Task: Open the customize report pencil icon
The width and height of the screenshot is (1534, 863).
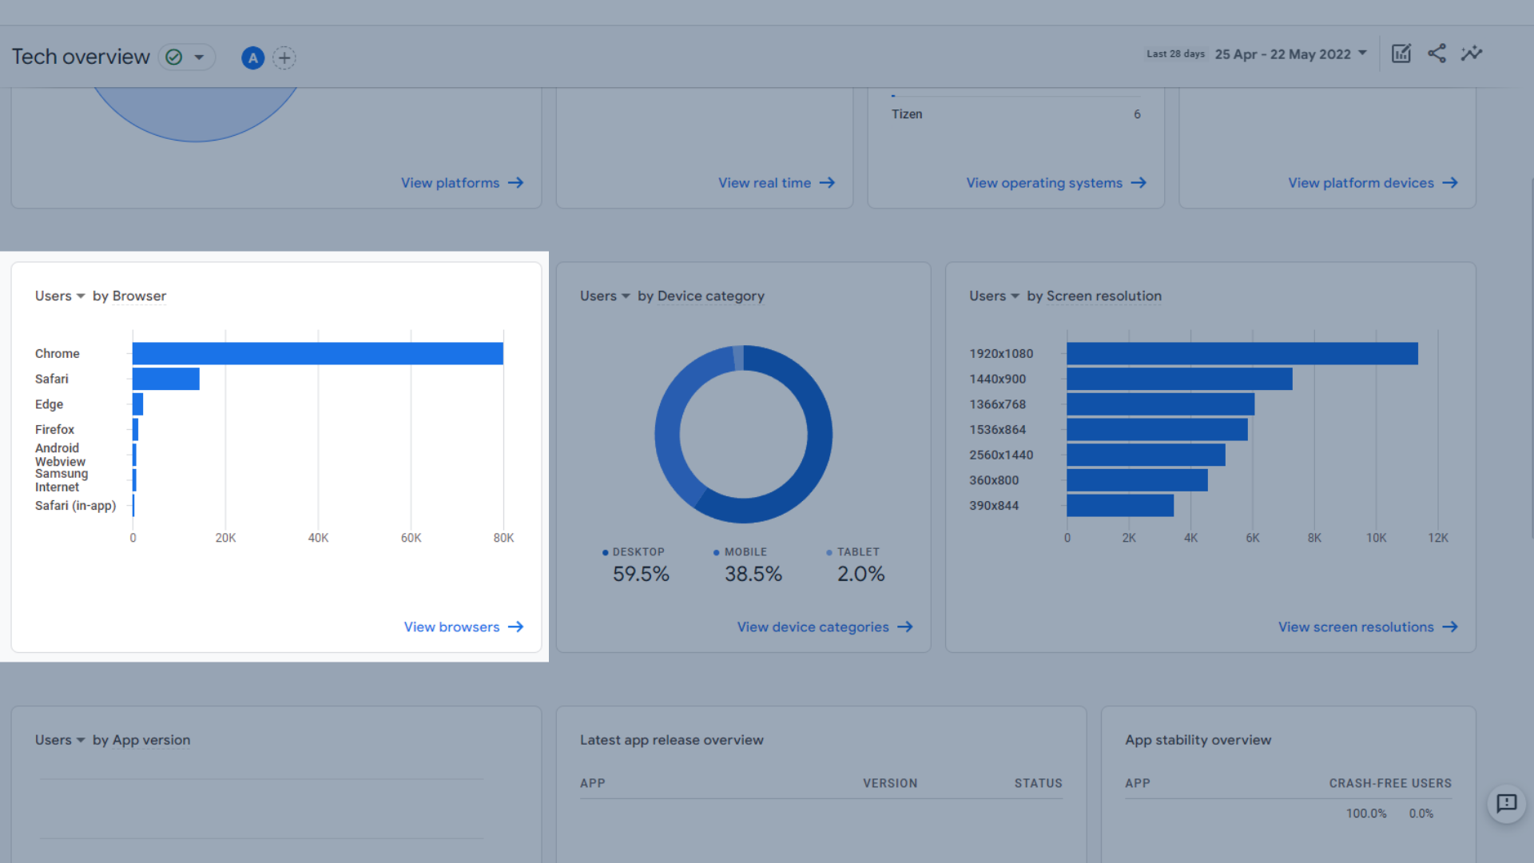Action: [x=1401, y=54]
